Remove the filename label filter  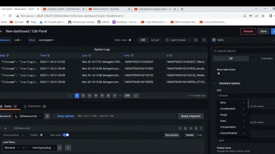(x=60, y=148)
